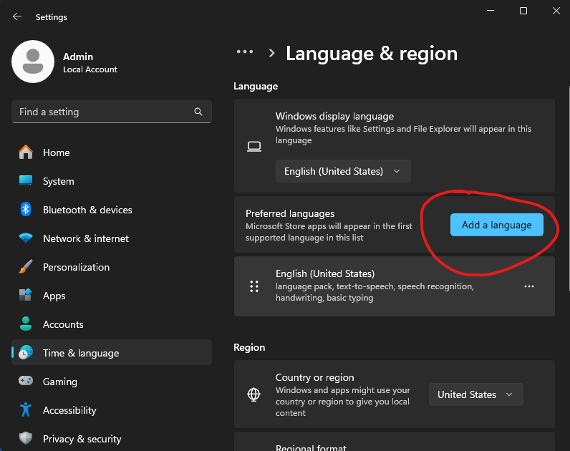Click the vertical scrollbar on the right edge
Viewport: 570px width, 451px height.
coord(568,188)
